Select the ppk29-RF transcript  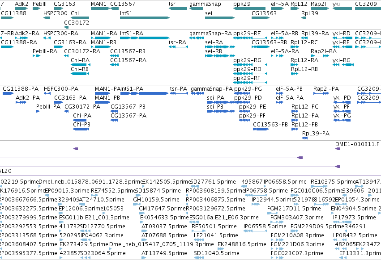tap(250, 83)
